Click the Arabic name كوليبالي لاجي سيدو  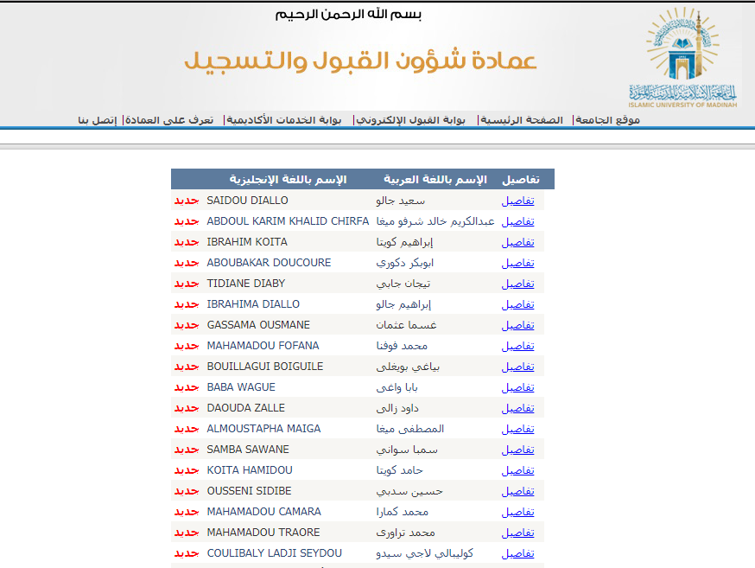[x=425, y=552]
